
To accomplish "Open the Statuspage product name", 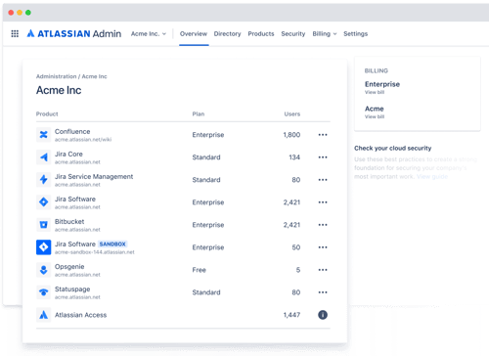I will coord(72,289).
